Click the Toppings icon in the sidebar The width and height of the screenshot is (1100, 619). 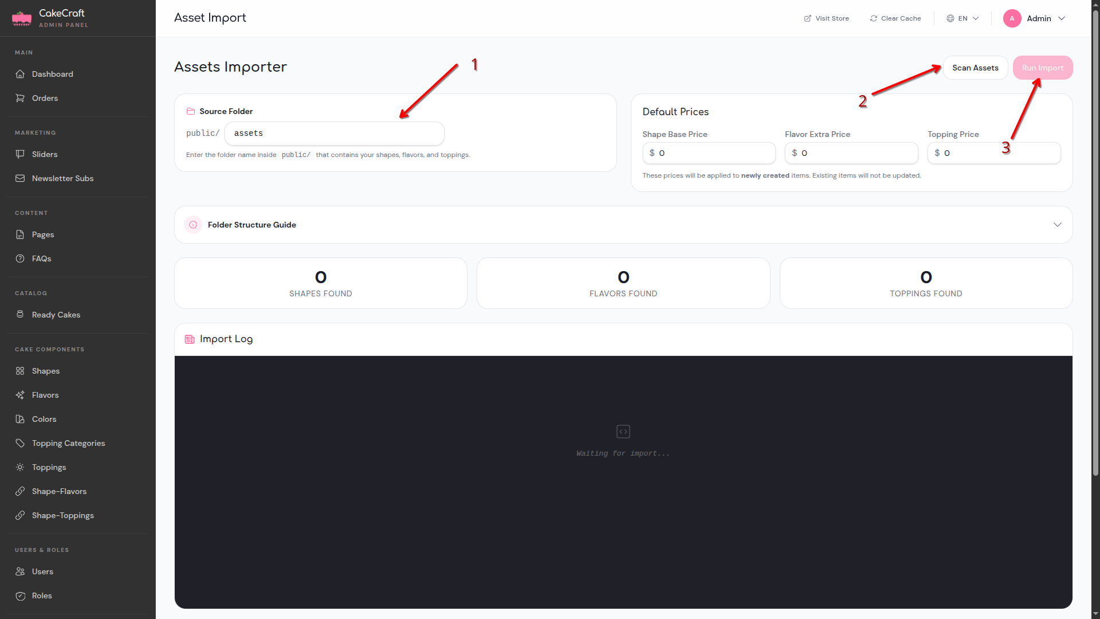pyautogui.click(x=20, y=467)
